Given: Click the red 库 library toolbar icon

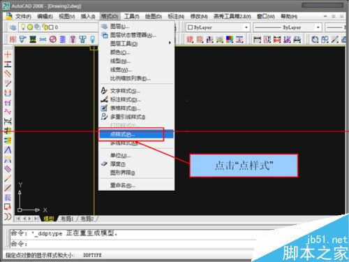Looking at the screenshot, I should (x=13, y=39).
